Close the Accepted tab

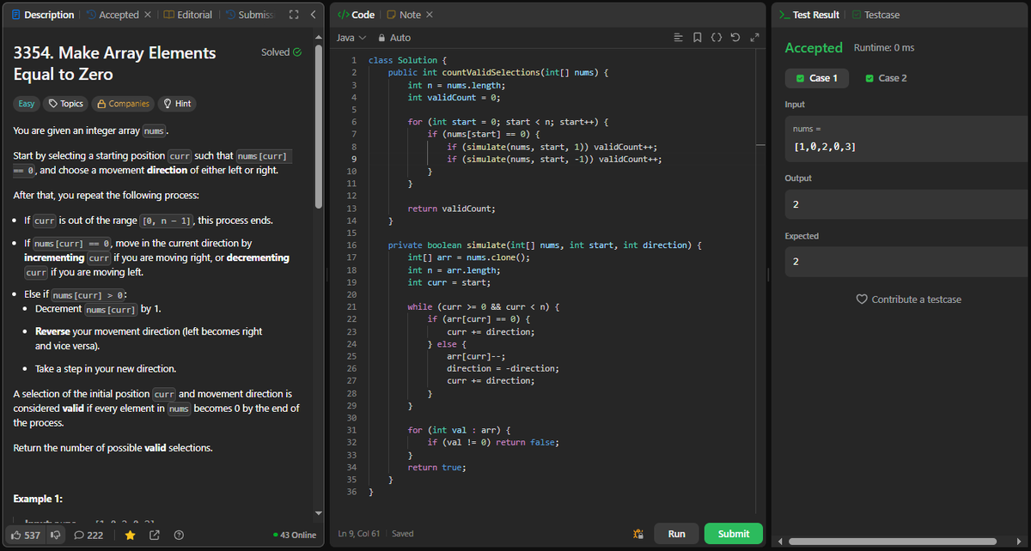pos(147,15)
